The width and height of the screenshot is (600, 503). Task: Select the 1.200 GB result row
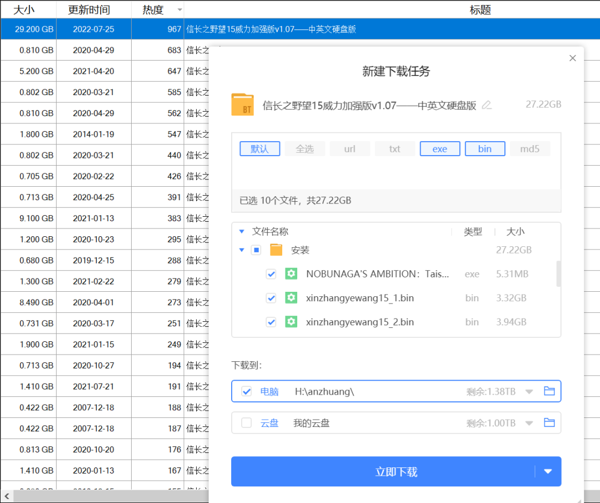point(104,239)
